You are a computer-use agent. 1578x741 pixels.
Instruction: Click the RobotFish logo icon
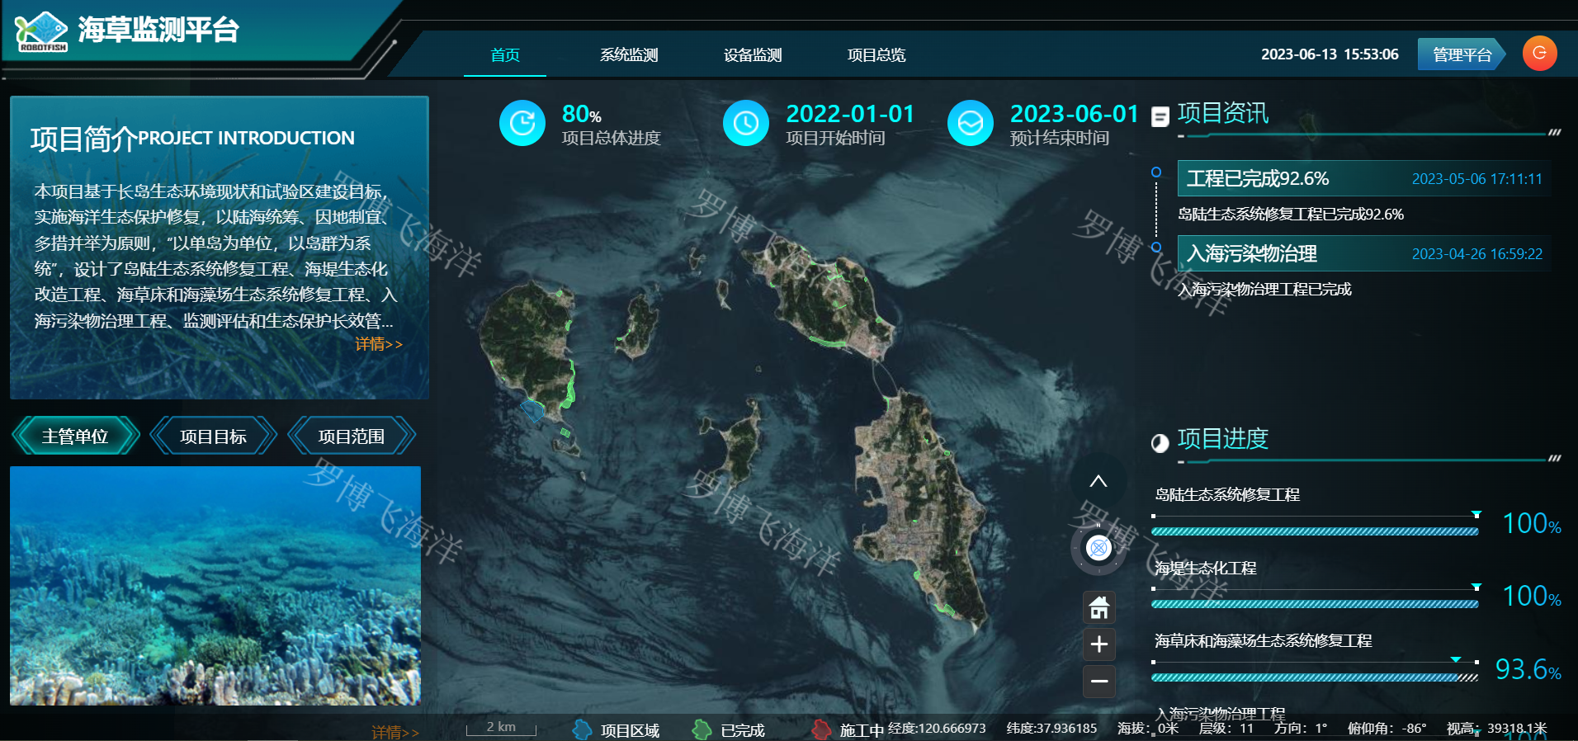[41, 31]
